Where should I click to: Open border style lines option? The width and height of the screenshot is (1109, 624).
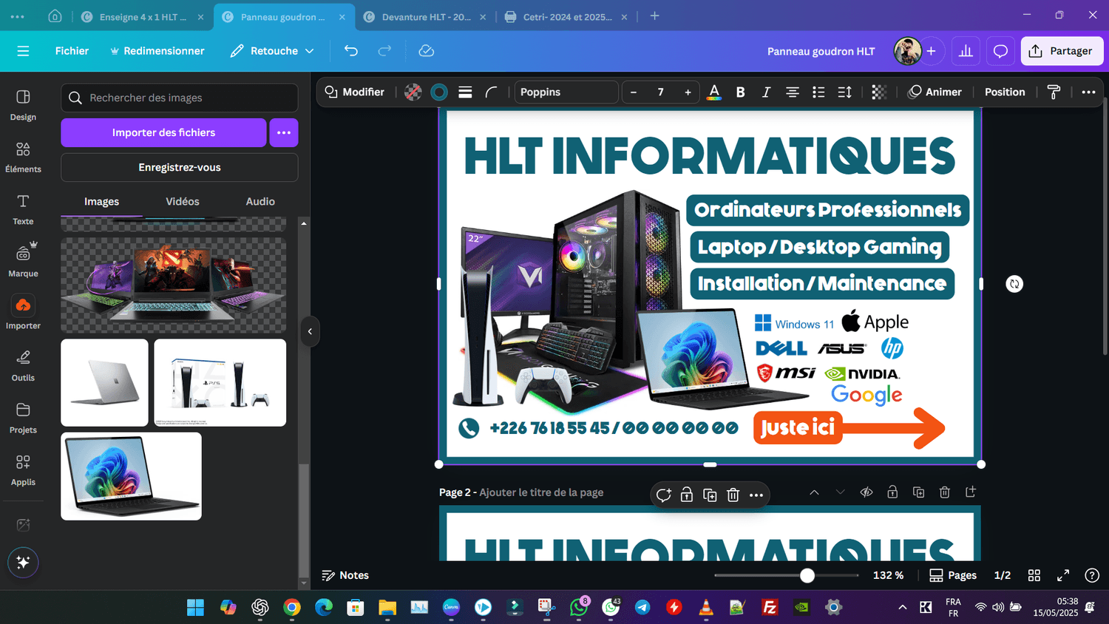pos(465,92)
